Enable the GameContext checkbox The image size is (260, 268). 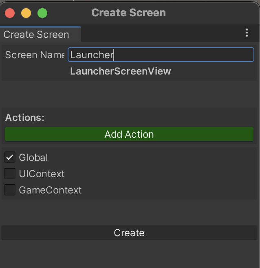10,190
